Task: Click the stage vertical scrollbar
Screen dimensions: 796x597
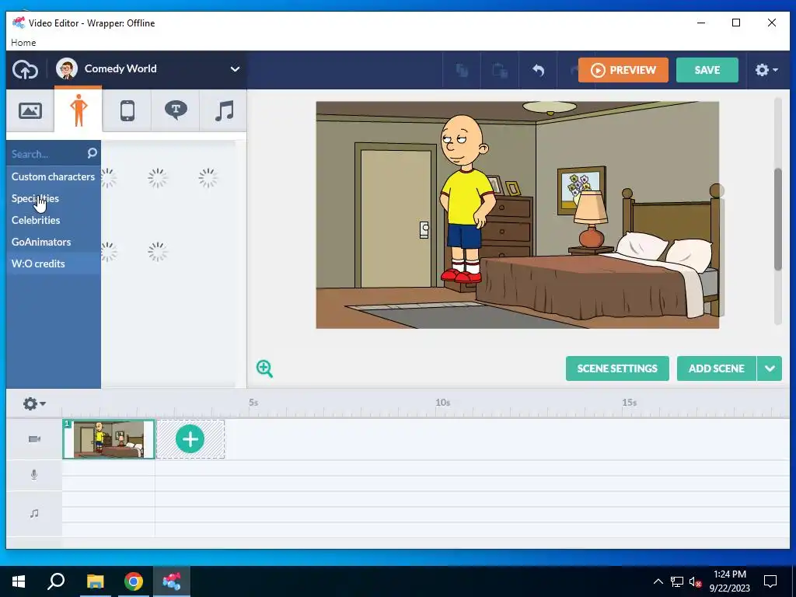Action: (x=777, y=218)
